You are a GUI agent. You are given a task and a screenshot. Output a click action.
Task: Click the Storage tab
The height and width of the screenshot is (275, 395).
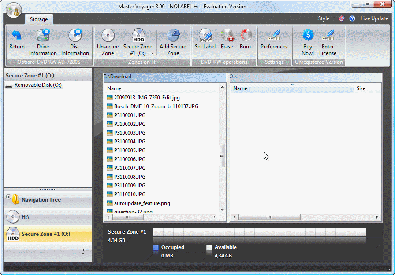[x=39, y=19]
